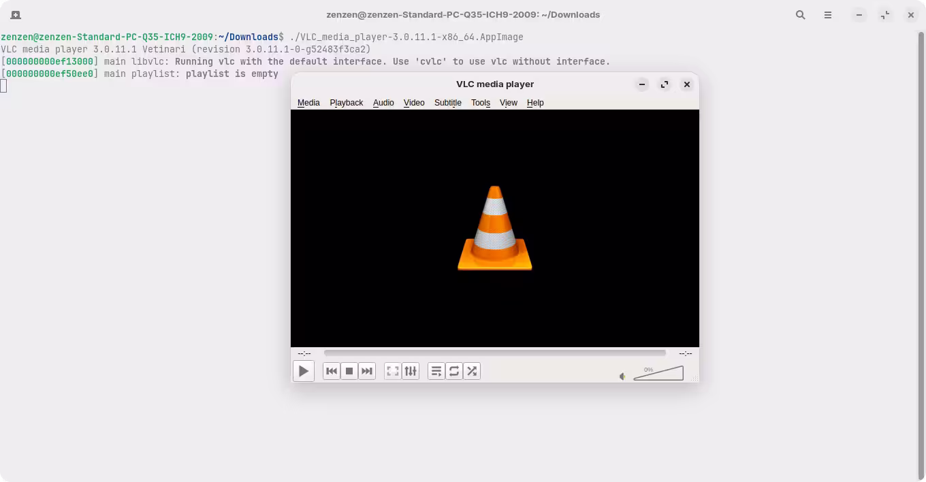926x482 pixels.
Task: Click the Previous media track button
Action: pos(332,371)
